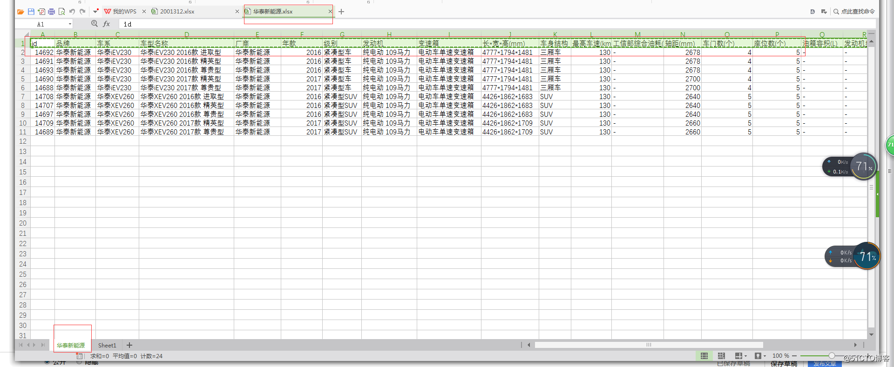Close the 华泰新能源.xlsx tab
This screenshot has height=367, width=894.
[x=330, y=12]
